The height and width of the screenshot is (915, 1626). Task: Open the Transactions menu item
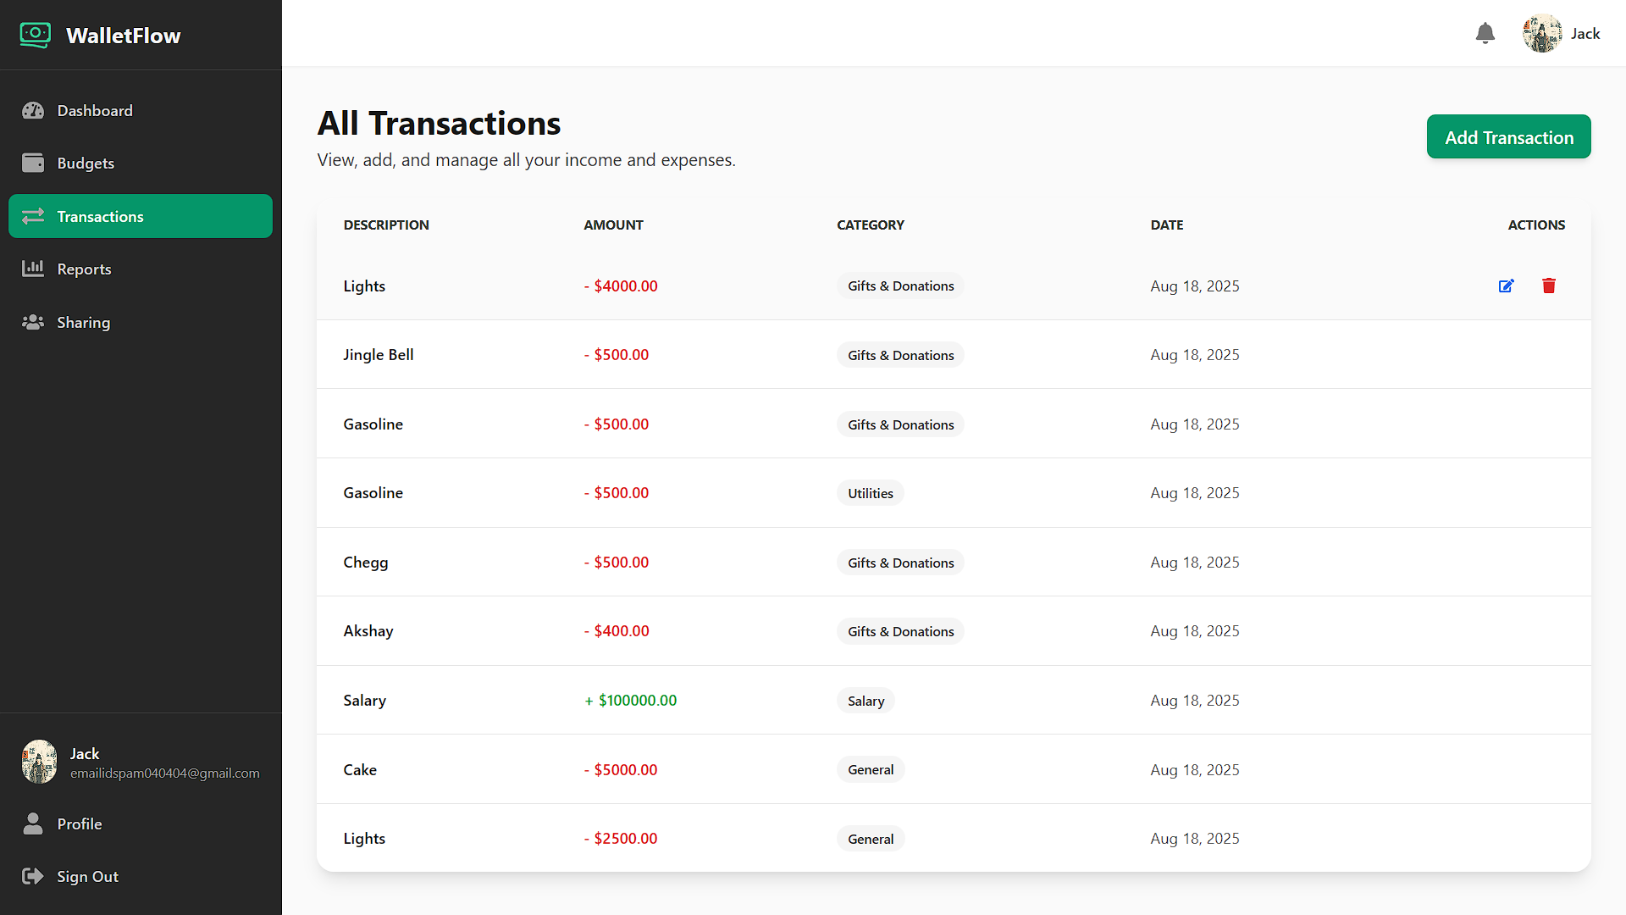click(141, 217)
